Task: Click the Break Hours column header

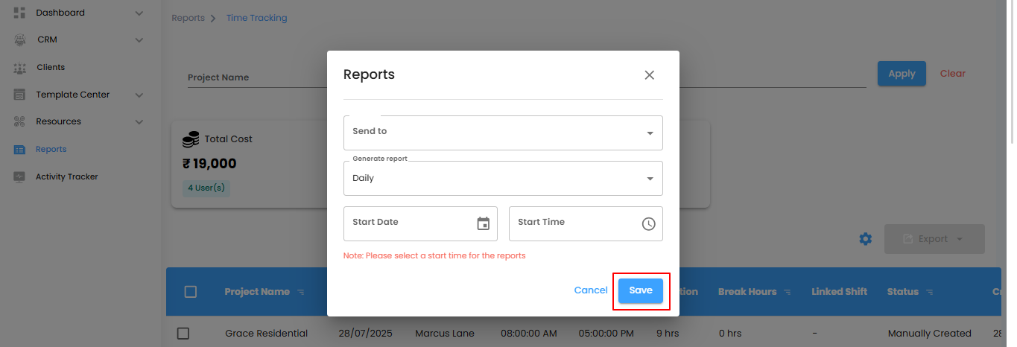Action: pos(747,292)
